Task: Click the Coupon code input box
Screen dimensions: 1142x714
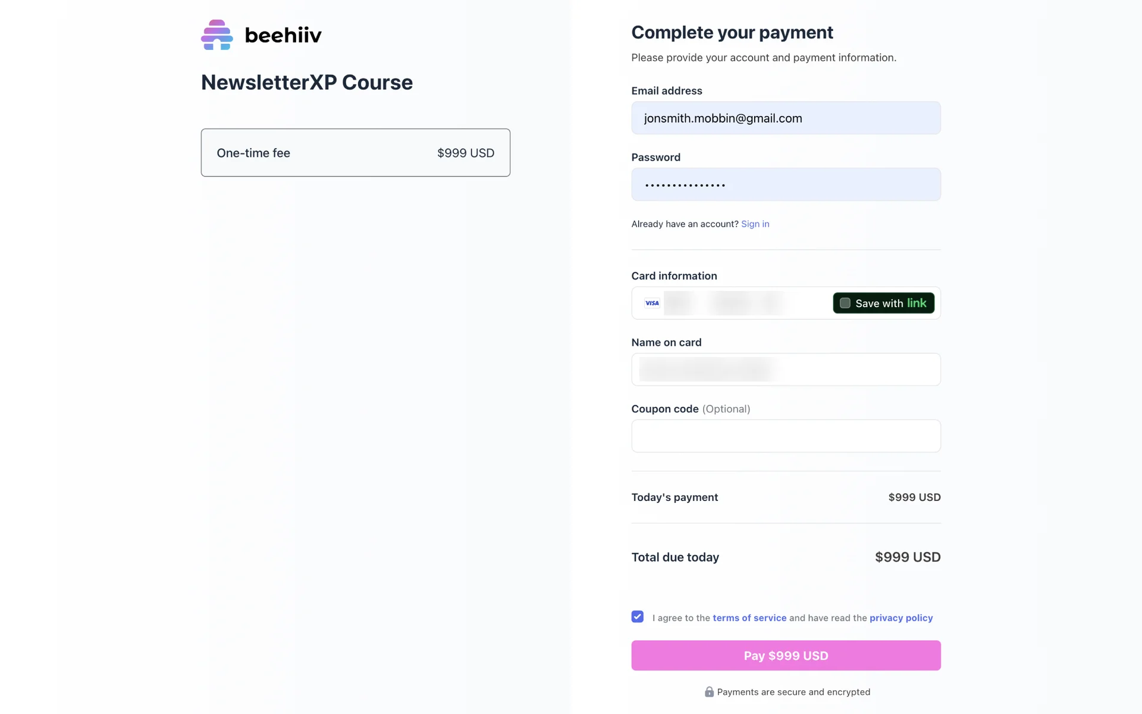Action: pos(786,436)
